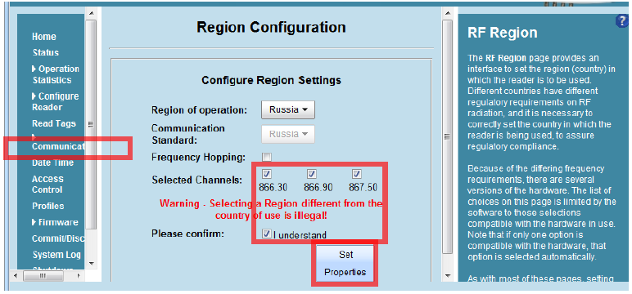Open Commit/Discard page

[x=58, y=238]
